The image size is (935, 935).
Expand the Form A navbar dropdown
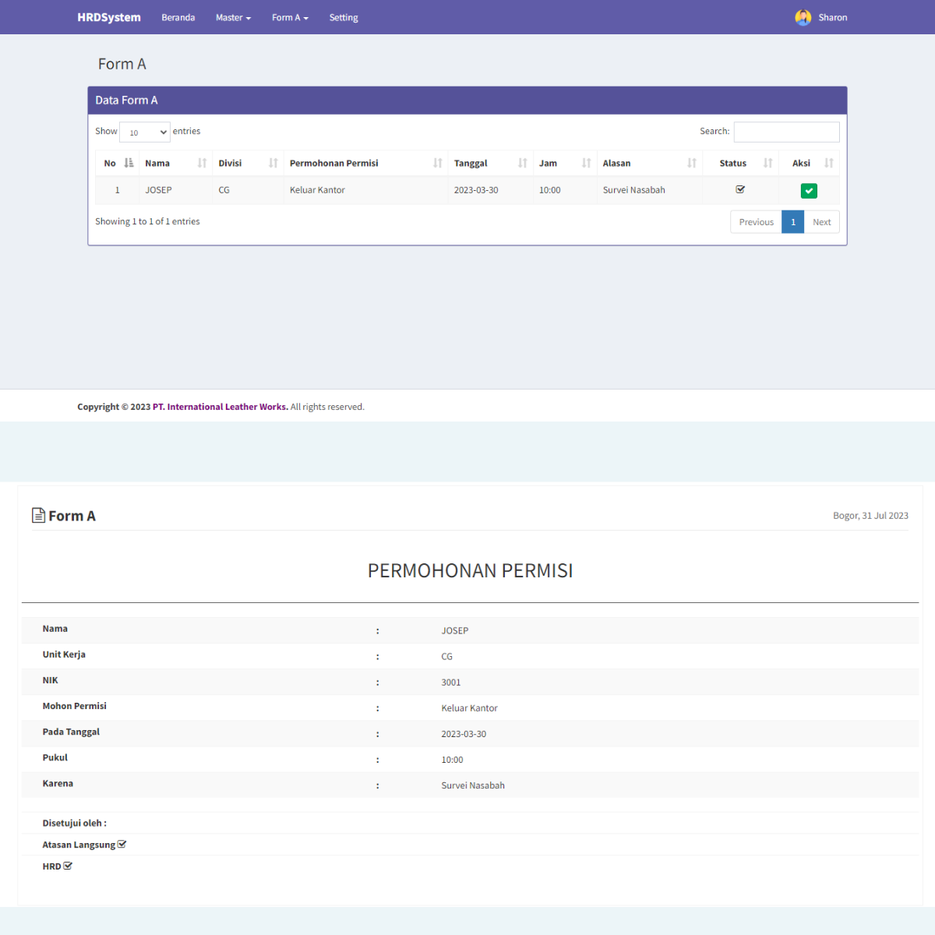[290, 17]
